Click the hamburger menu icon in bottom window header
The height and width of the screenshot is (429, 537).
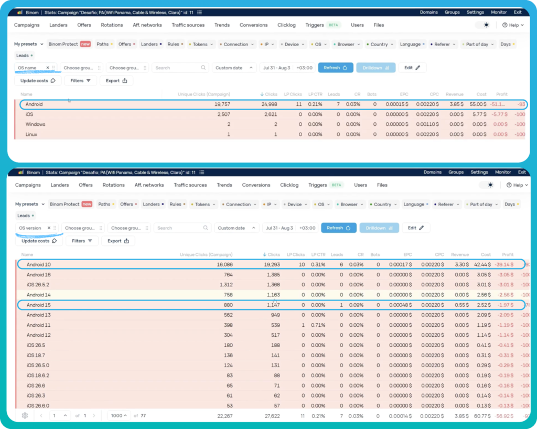[202, 173]
